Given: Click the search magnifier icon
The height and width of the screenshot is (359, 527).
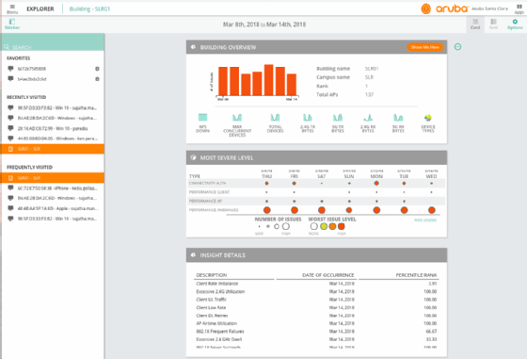Looking at the screenshot, I should pos(7,47).
